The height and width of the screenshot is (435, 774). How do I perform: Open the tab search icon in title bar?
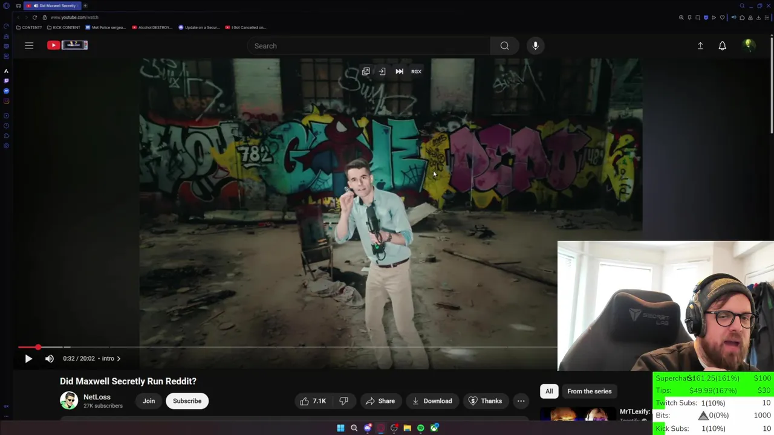(x=742, y=5)
